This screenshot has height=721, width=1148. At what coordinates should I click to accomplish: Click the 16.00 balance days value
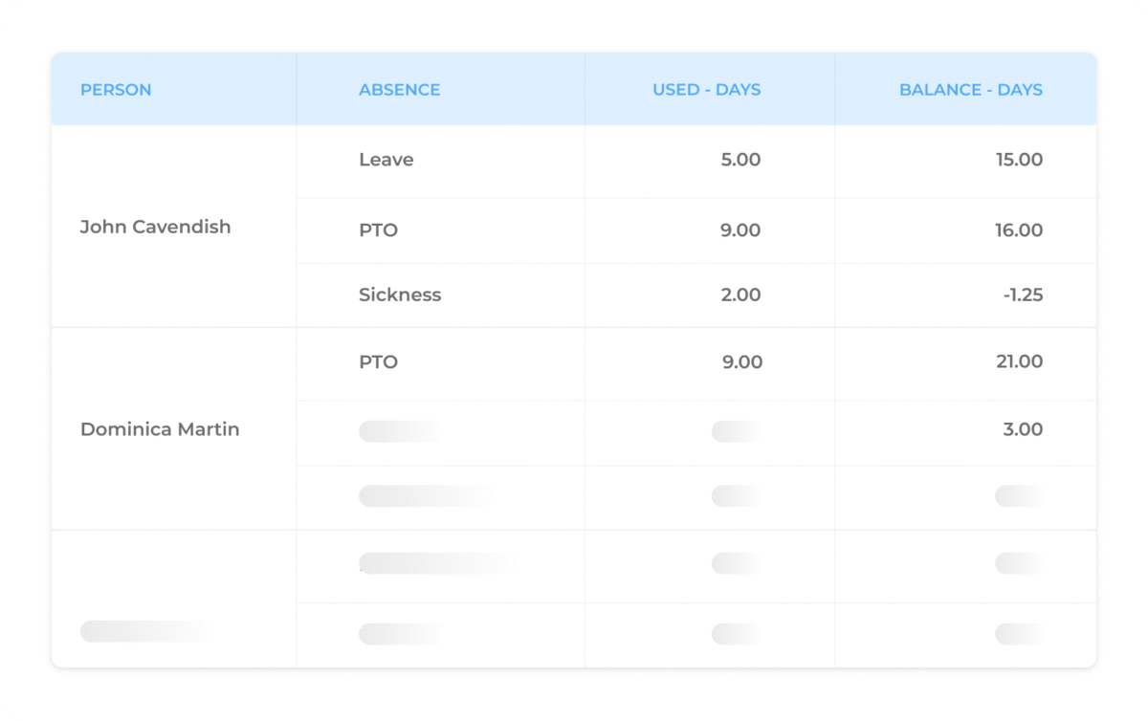pyautogui.click(x=1019, y=230)
